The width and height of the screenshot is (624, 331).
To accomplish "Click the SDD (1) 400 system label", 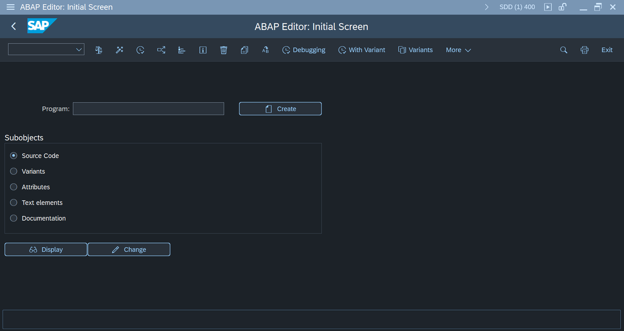I will click(517, 7).
